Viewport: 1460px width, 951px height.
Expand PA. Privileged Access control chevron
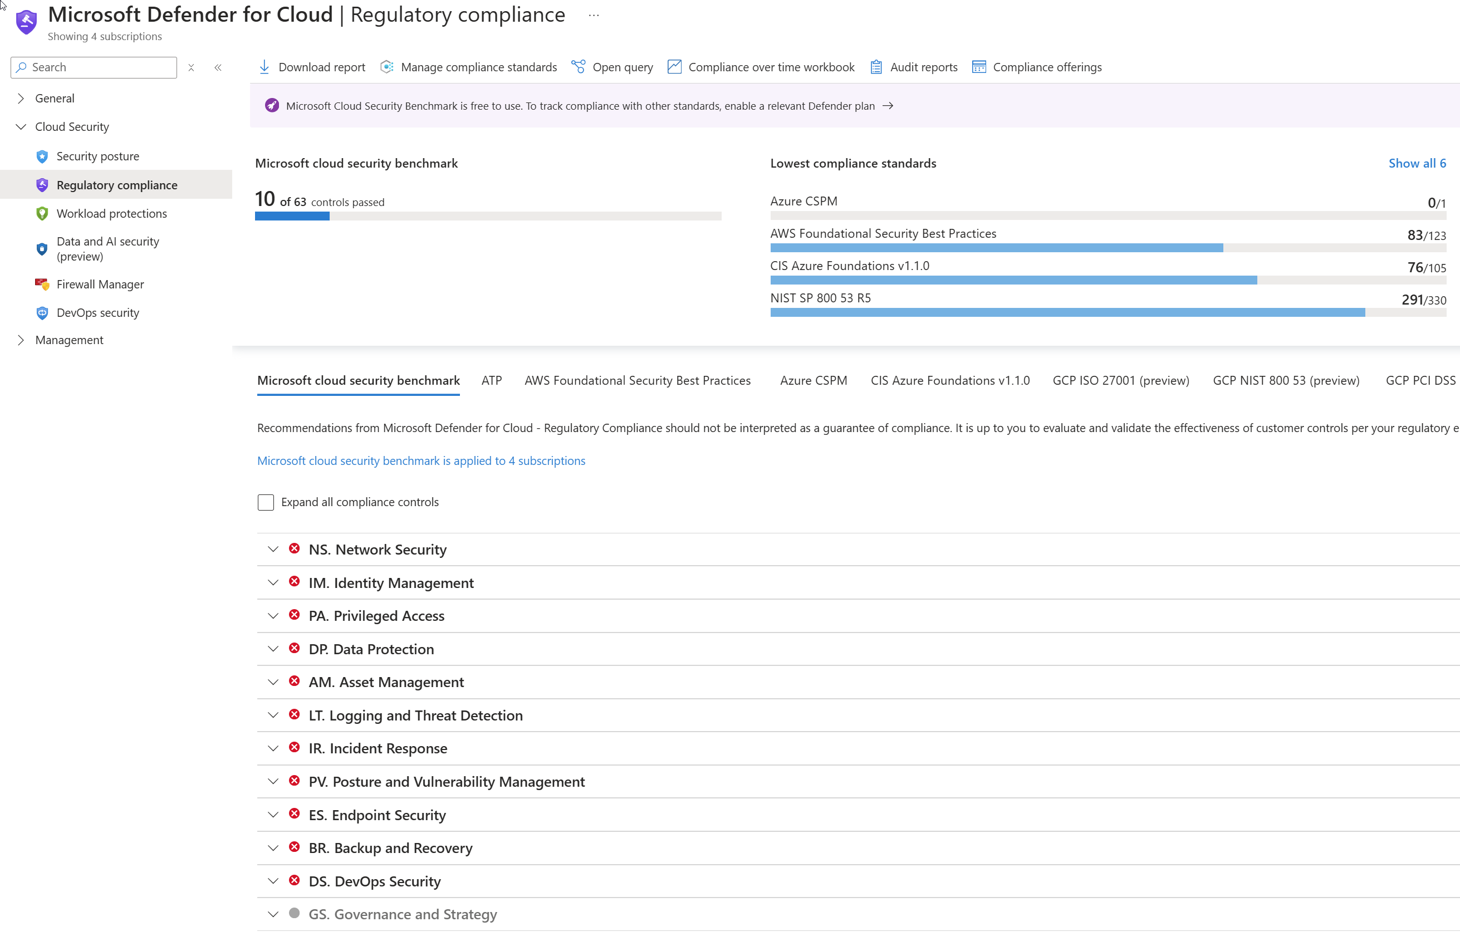click(273, 615)
